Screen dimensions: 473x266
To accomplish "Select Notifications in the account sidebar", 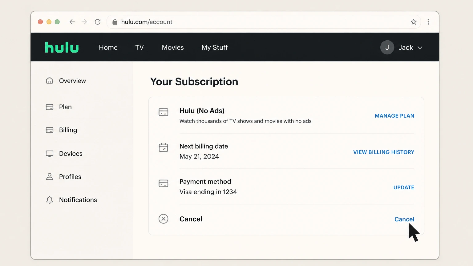I will (78, 200).
